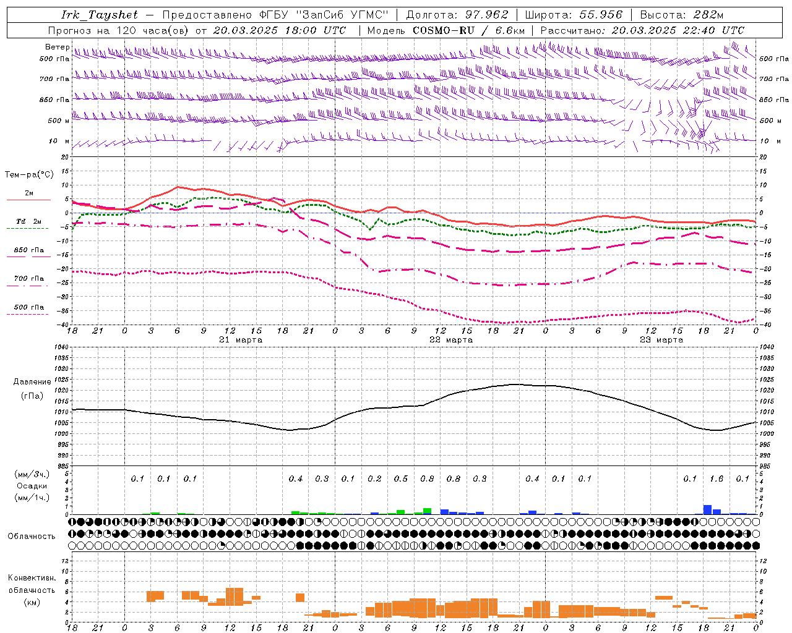The image size is (792, 633).
Task: Click the longitude value 'Долгота: 97.962'
Action: pos(457,15)
